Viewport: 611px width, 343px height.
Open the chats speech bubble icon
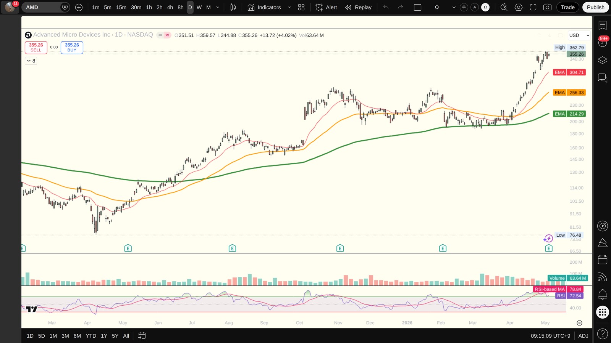pyautogui.click(x=603, y=78)
